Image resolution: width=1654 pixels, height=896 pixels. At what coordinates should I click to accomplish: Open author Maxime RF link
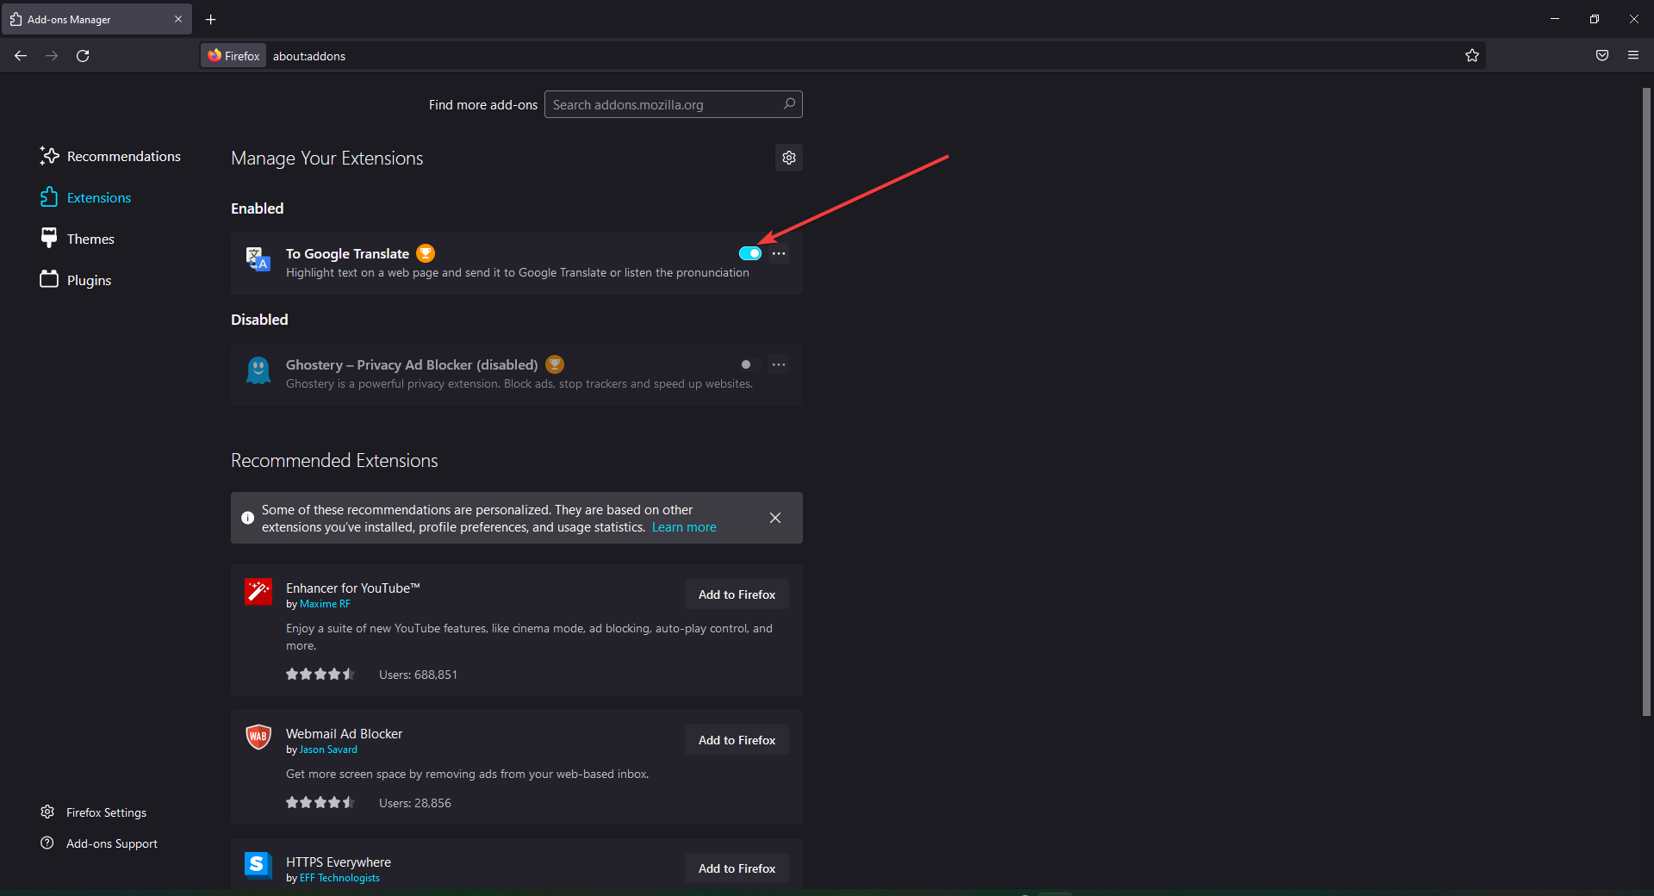tap(325, 604)
